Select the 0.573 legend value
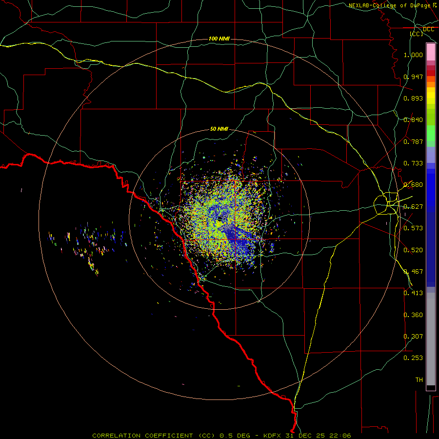Image resolution: width=439 pixels, height=439 pixels. [413, 228]
